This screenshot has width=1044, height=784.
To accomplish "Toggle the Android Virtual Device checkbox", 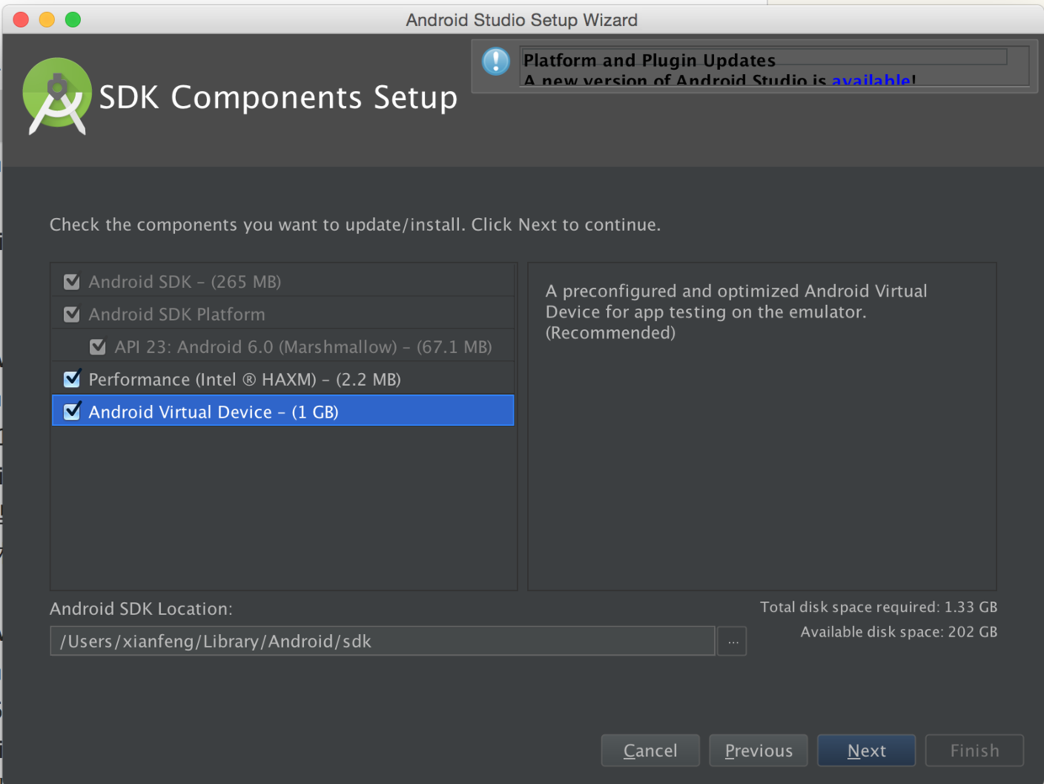I will [72, 412].
